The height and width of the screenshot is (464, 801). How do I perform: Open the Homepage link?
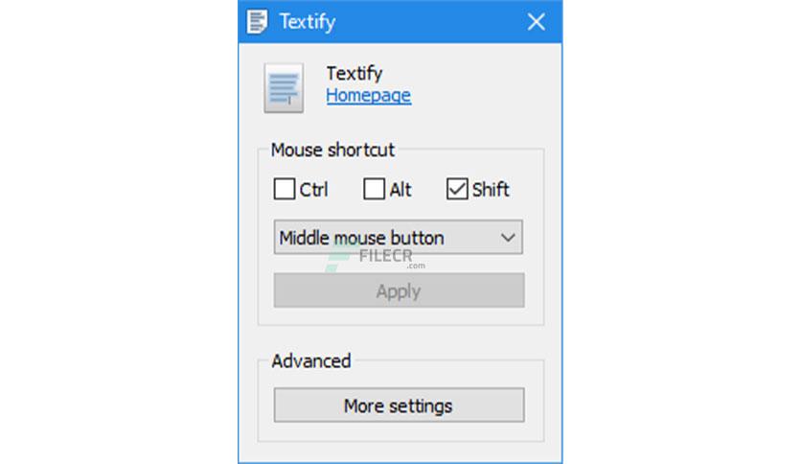tap(368, 95)
